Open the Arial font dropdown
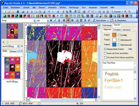Viewport: 139px width, 106px height. click(x=35, y=21)
